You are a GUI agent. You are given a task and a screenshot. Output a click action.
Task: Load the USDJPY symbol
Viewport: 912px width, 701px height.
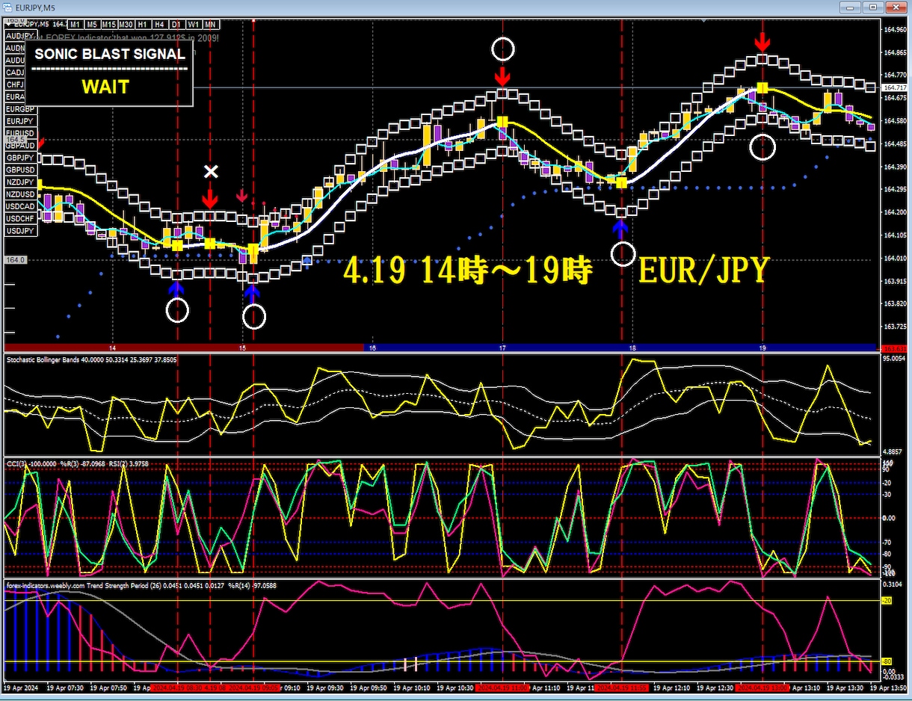(x=20, y=231)
